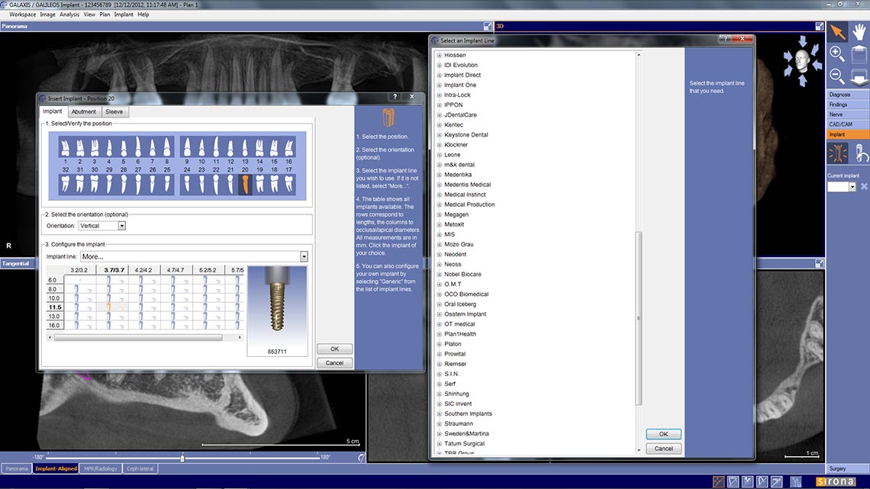Expand the Osstem Implant node
870x489 pixels.
tap(440, 314)
